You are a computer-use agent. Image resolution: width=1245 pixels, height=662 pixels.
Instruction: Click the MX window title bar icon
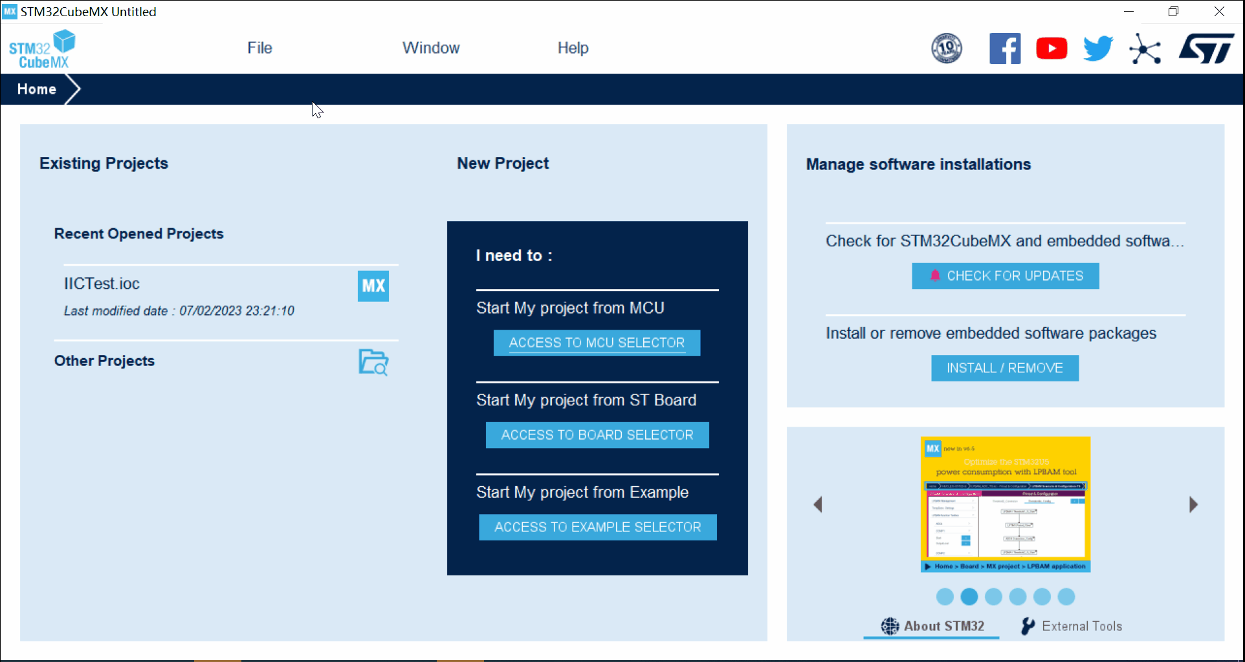point(10,11)
